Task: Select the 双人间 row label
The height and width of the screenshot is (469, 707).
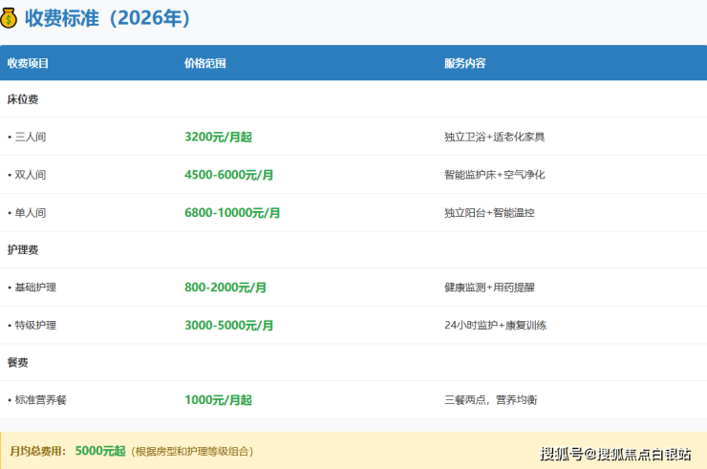Action: (x=30, y=175)
